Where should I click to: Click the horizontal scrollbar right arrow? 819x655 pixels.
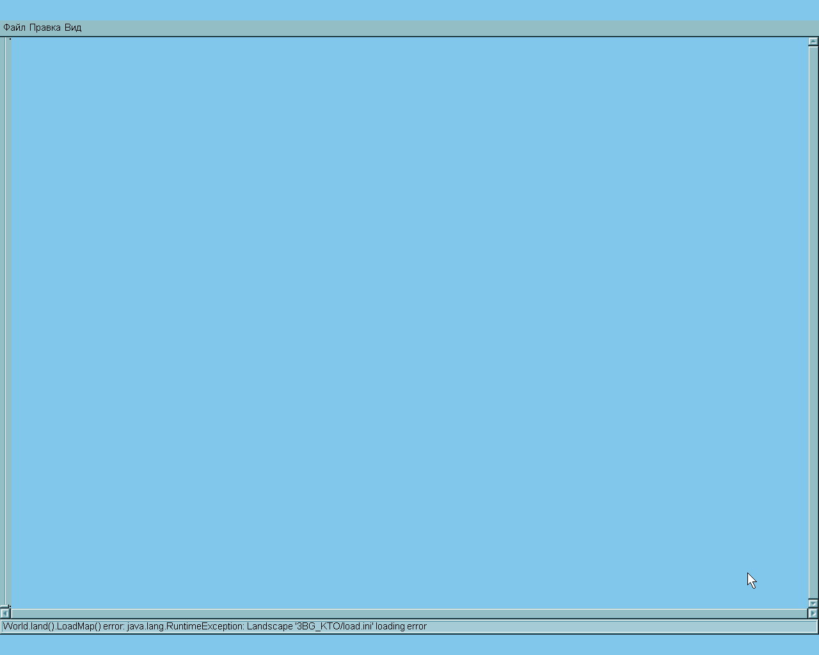(x=813, y=613)
